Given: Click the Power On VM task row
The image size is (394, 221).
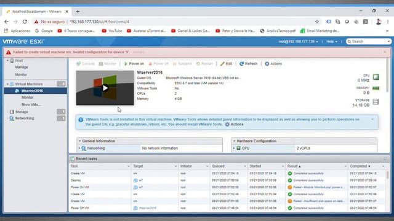Looking at the screenshot, I should point(227,187).
